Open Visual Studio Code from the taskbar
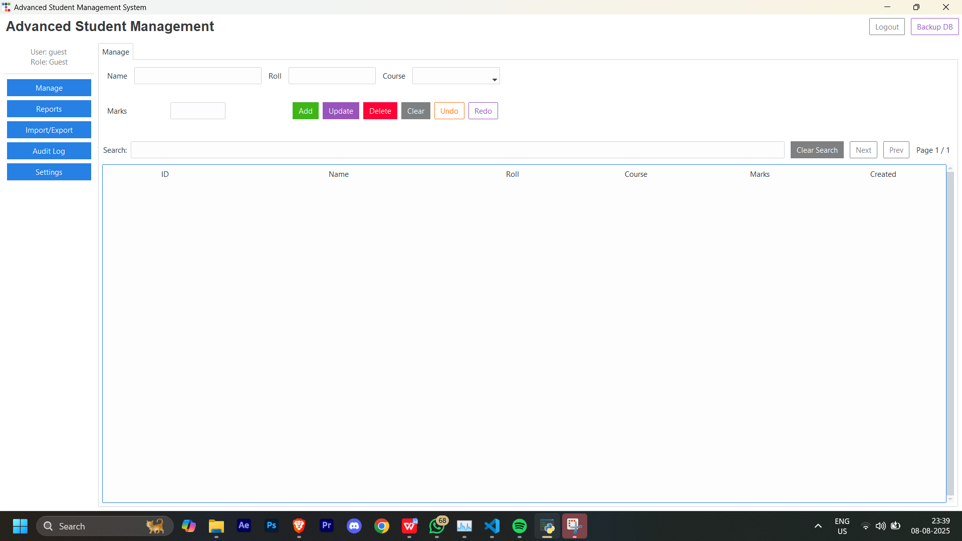The width and height of the screenshot is (962, 541). pos(492,526)
